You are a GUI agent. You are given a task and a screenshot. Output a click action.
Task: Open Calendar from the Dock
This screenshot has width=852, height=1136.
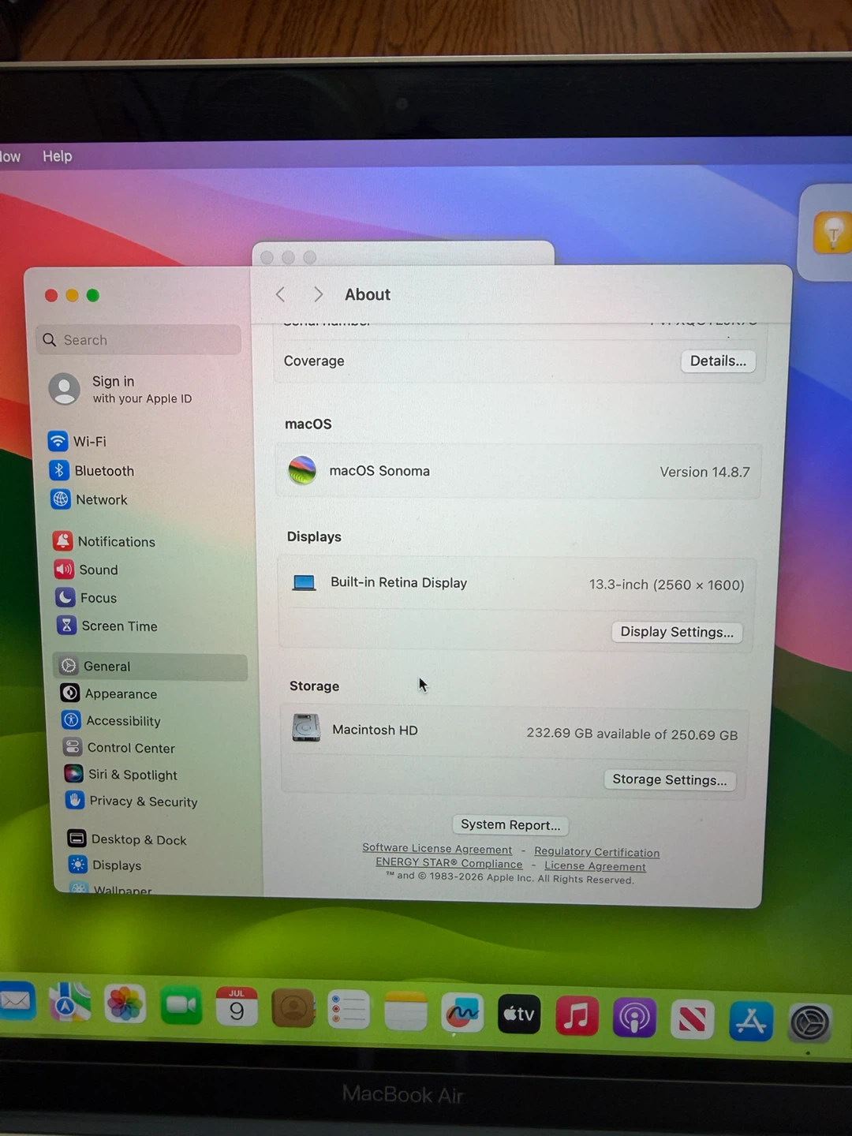coord(237,1007)
